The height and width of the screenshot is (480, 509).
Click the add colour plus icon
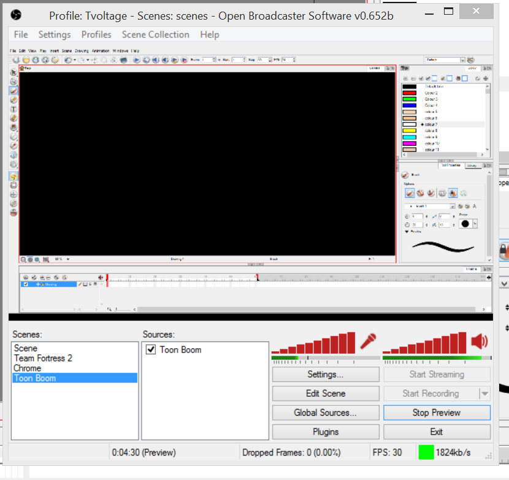point(486,78)
